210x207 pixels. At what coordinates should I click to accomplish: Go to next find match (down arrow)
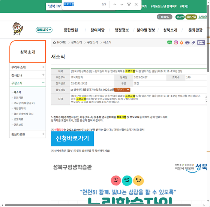click(x=122, y=4)
